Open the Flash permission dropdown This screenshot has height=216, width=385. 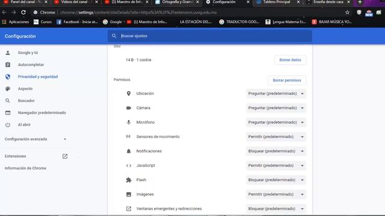coord(276,180)
